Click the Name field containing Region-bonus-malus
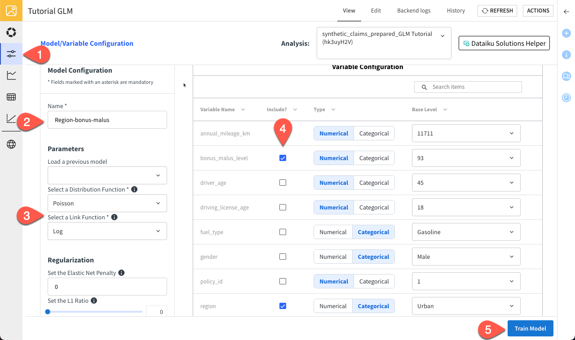The height and width of the screenshot is (340, 575). pos(107,120)
